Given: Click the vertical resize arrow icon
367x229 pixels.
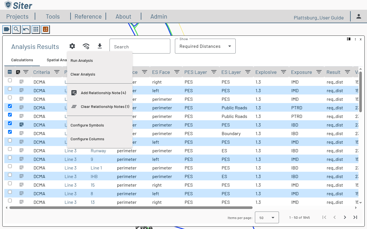Looking at the screenshot, I should point(355,39).
